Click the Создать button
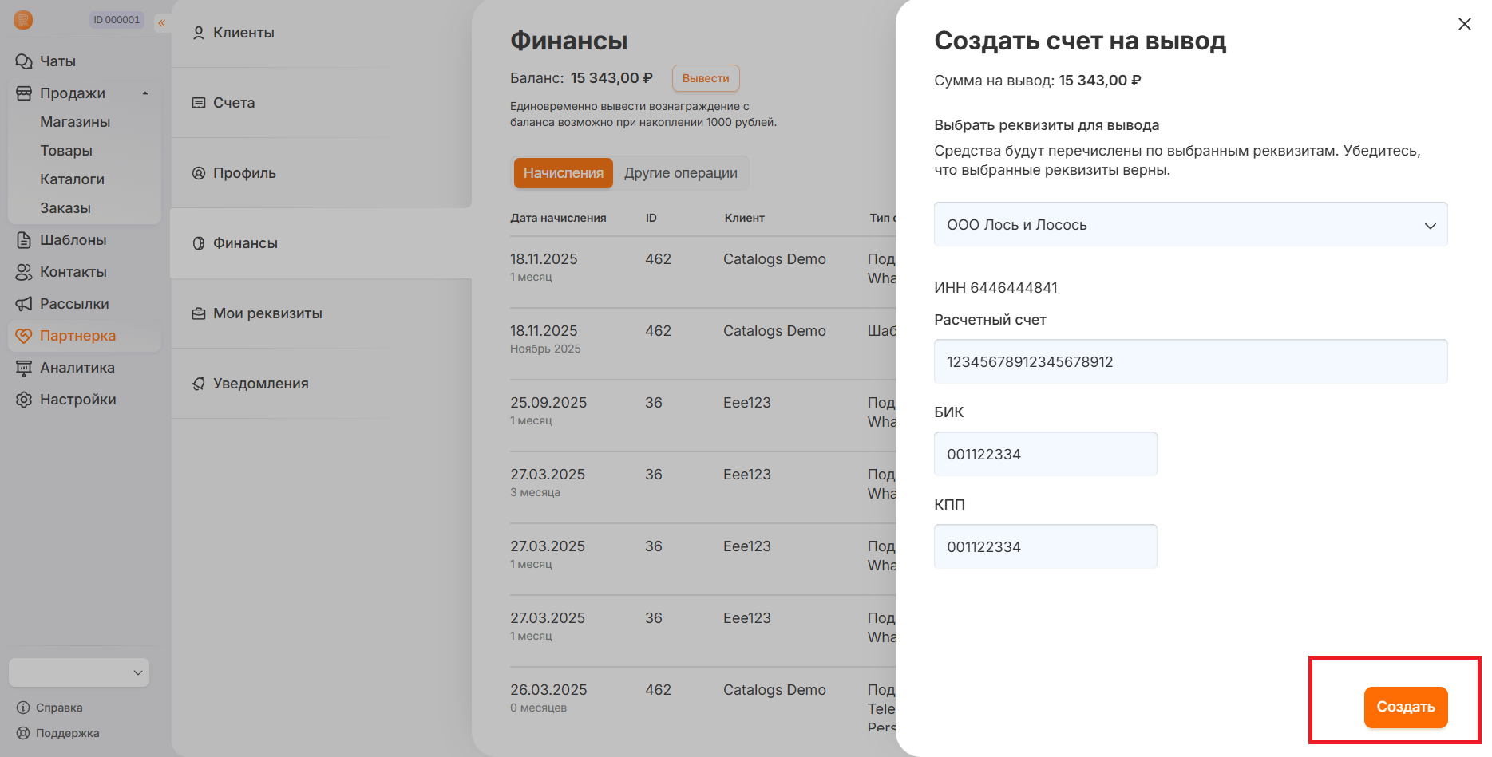Screen dimensions: 1492x757 click(1406, 707)
